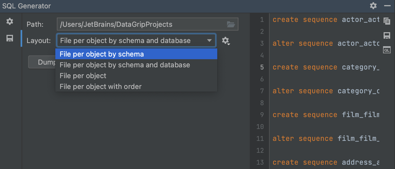Open the settings gear in the left sidebar
395x169 pixels.
pos(10,21)
